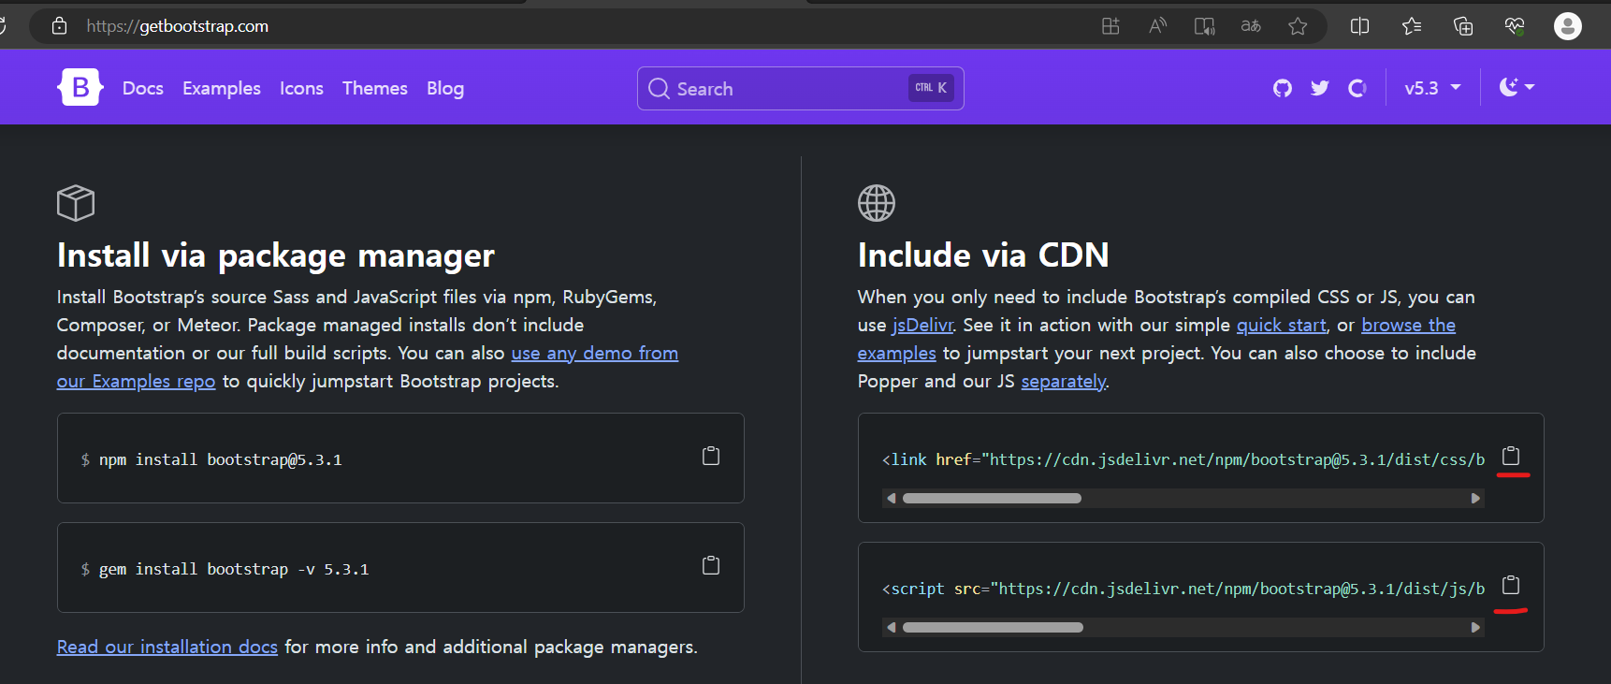The height and width of the screenshot is (684, 1611).
Task: Click link snippet scrollbar left arrow
Action: point(892,498)
